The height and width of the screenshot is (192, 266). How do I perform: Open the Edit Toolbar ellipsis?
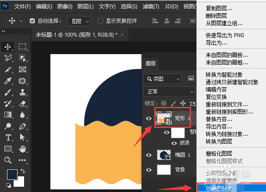coord(22,160)
